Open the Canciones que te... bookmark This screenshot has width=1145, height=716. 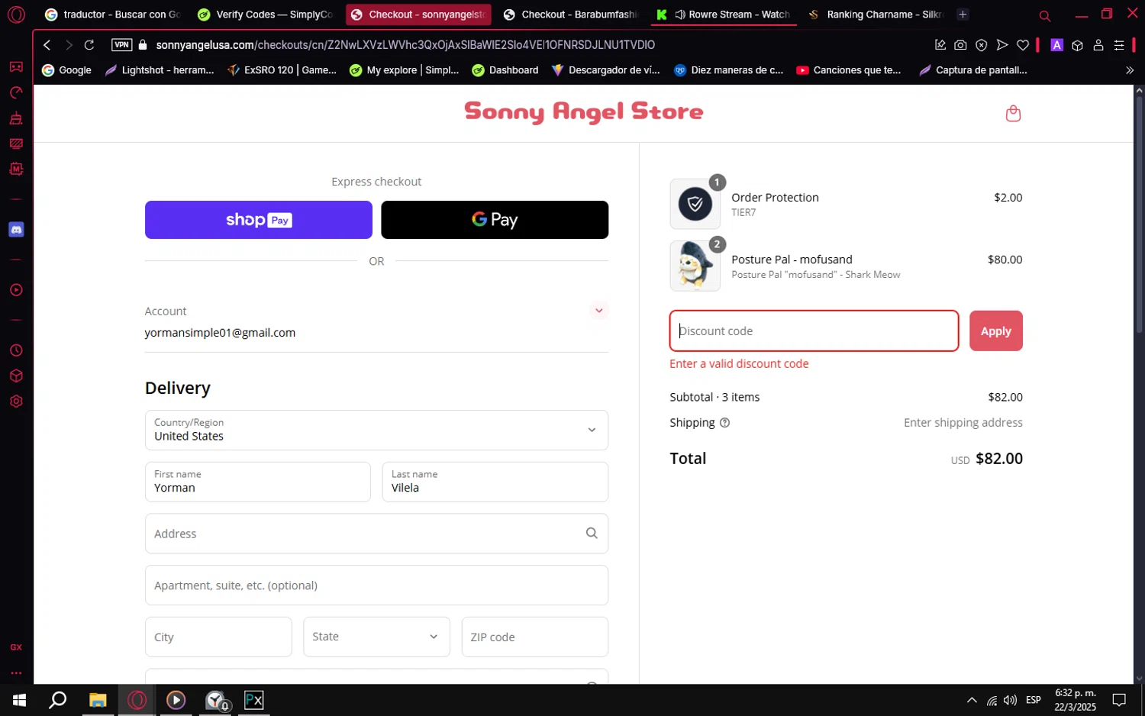849,70
